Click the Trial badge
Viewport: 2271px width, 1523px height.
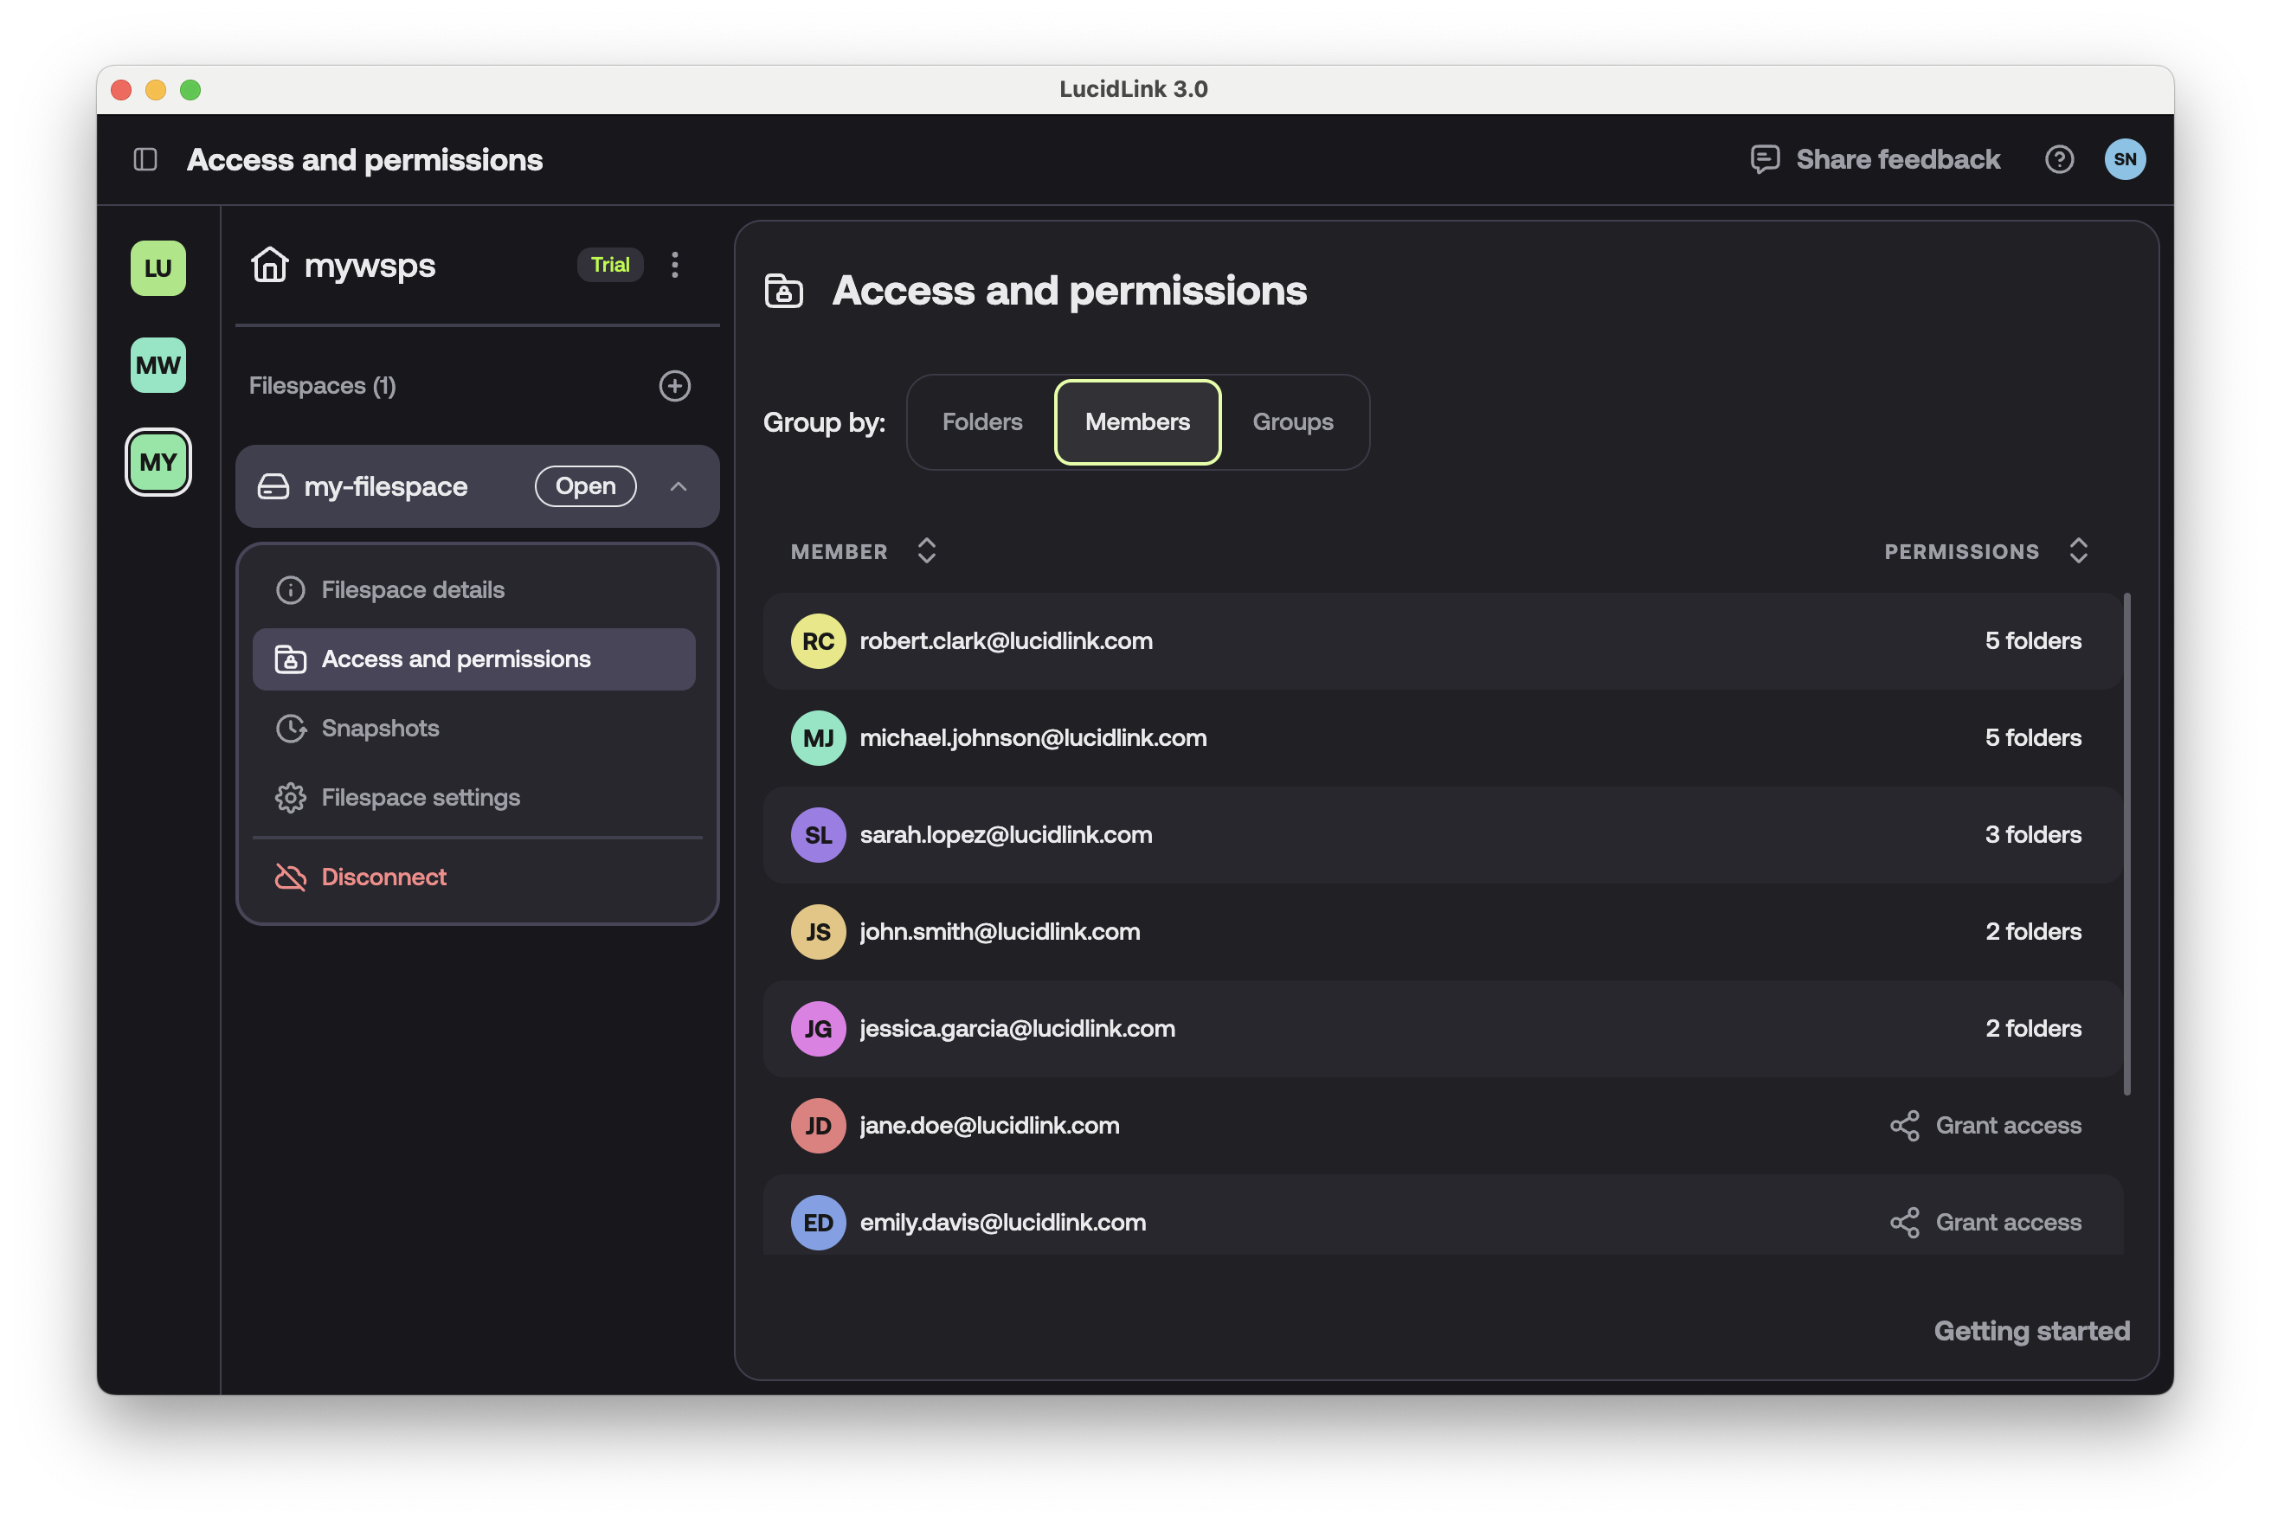pos(610,264)
